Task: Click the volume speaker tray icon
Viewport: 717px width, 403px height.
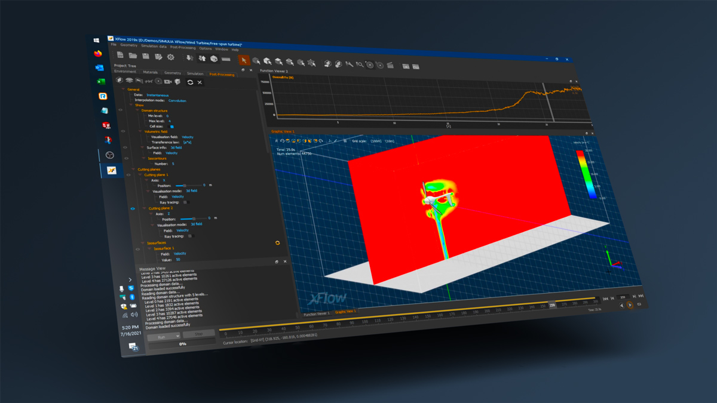Action: pos(134,315)
